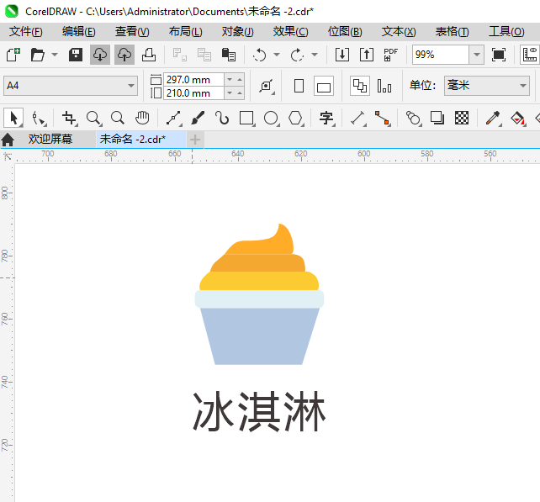Expand the Open recent files arrow
This screenshot has height=502, width=540.
(55, 55)
